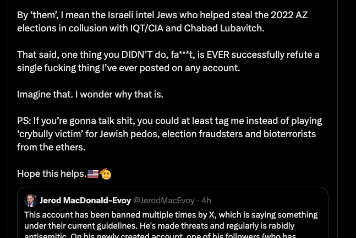Click Jerod MacDonald-Evoy's profile avatar
Viewport: 356px width, 238px height.
coord(31,201)
